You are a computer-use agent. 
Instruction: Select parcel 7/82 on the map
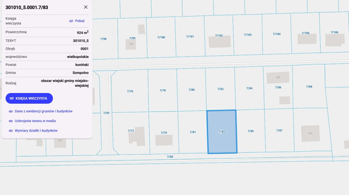[220, 89]
